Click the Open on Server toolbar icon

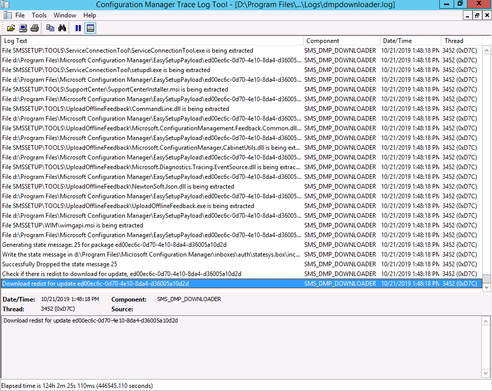pos(23,28)
